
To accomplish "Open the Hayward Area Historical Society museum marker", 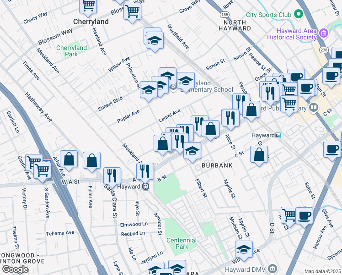I will coord(324,33).
